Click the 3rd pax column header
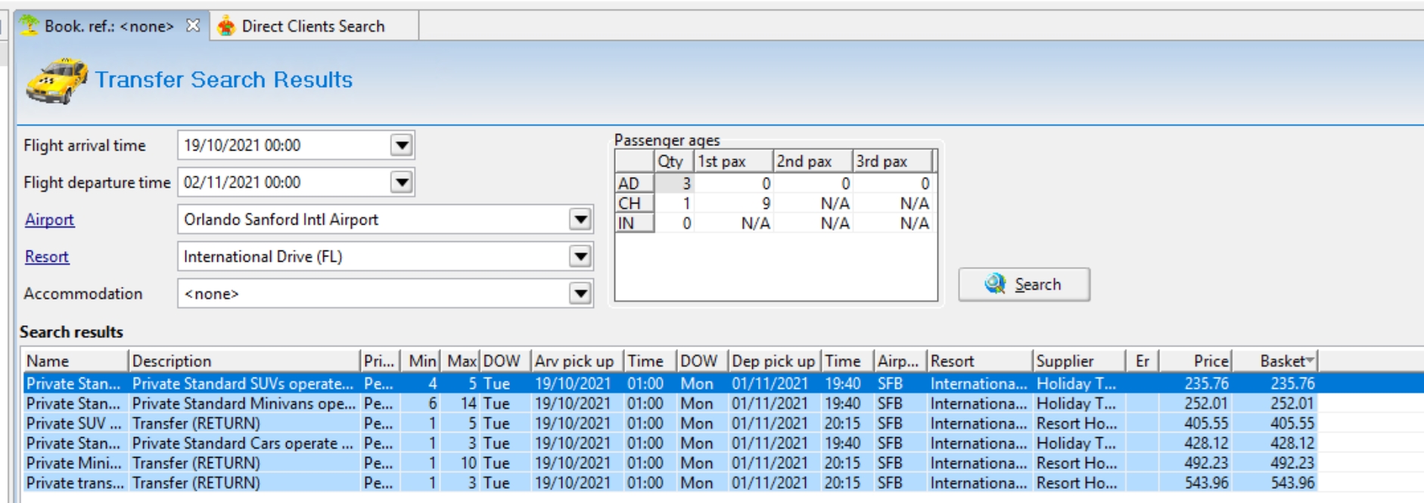 coord(893,161)
